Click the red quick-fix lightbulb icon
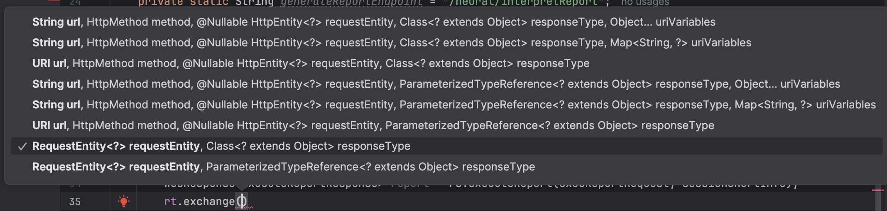Screen dimensions: 887x211 tap(124, 201)
